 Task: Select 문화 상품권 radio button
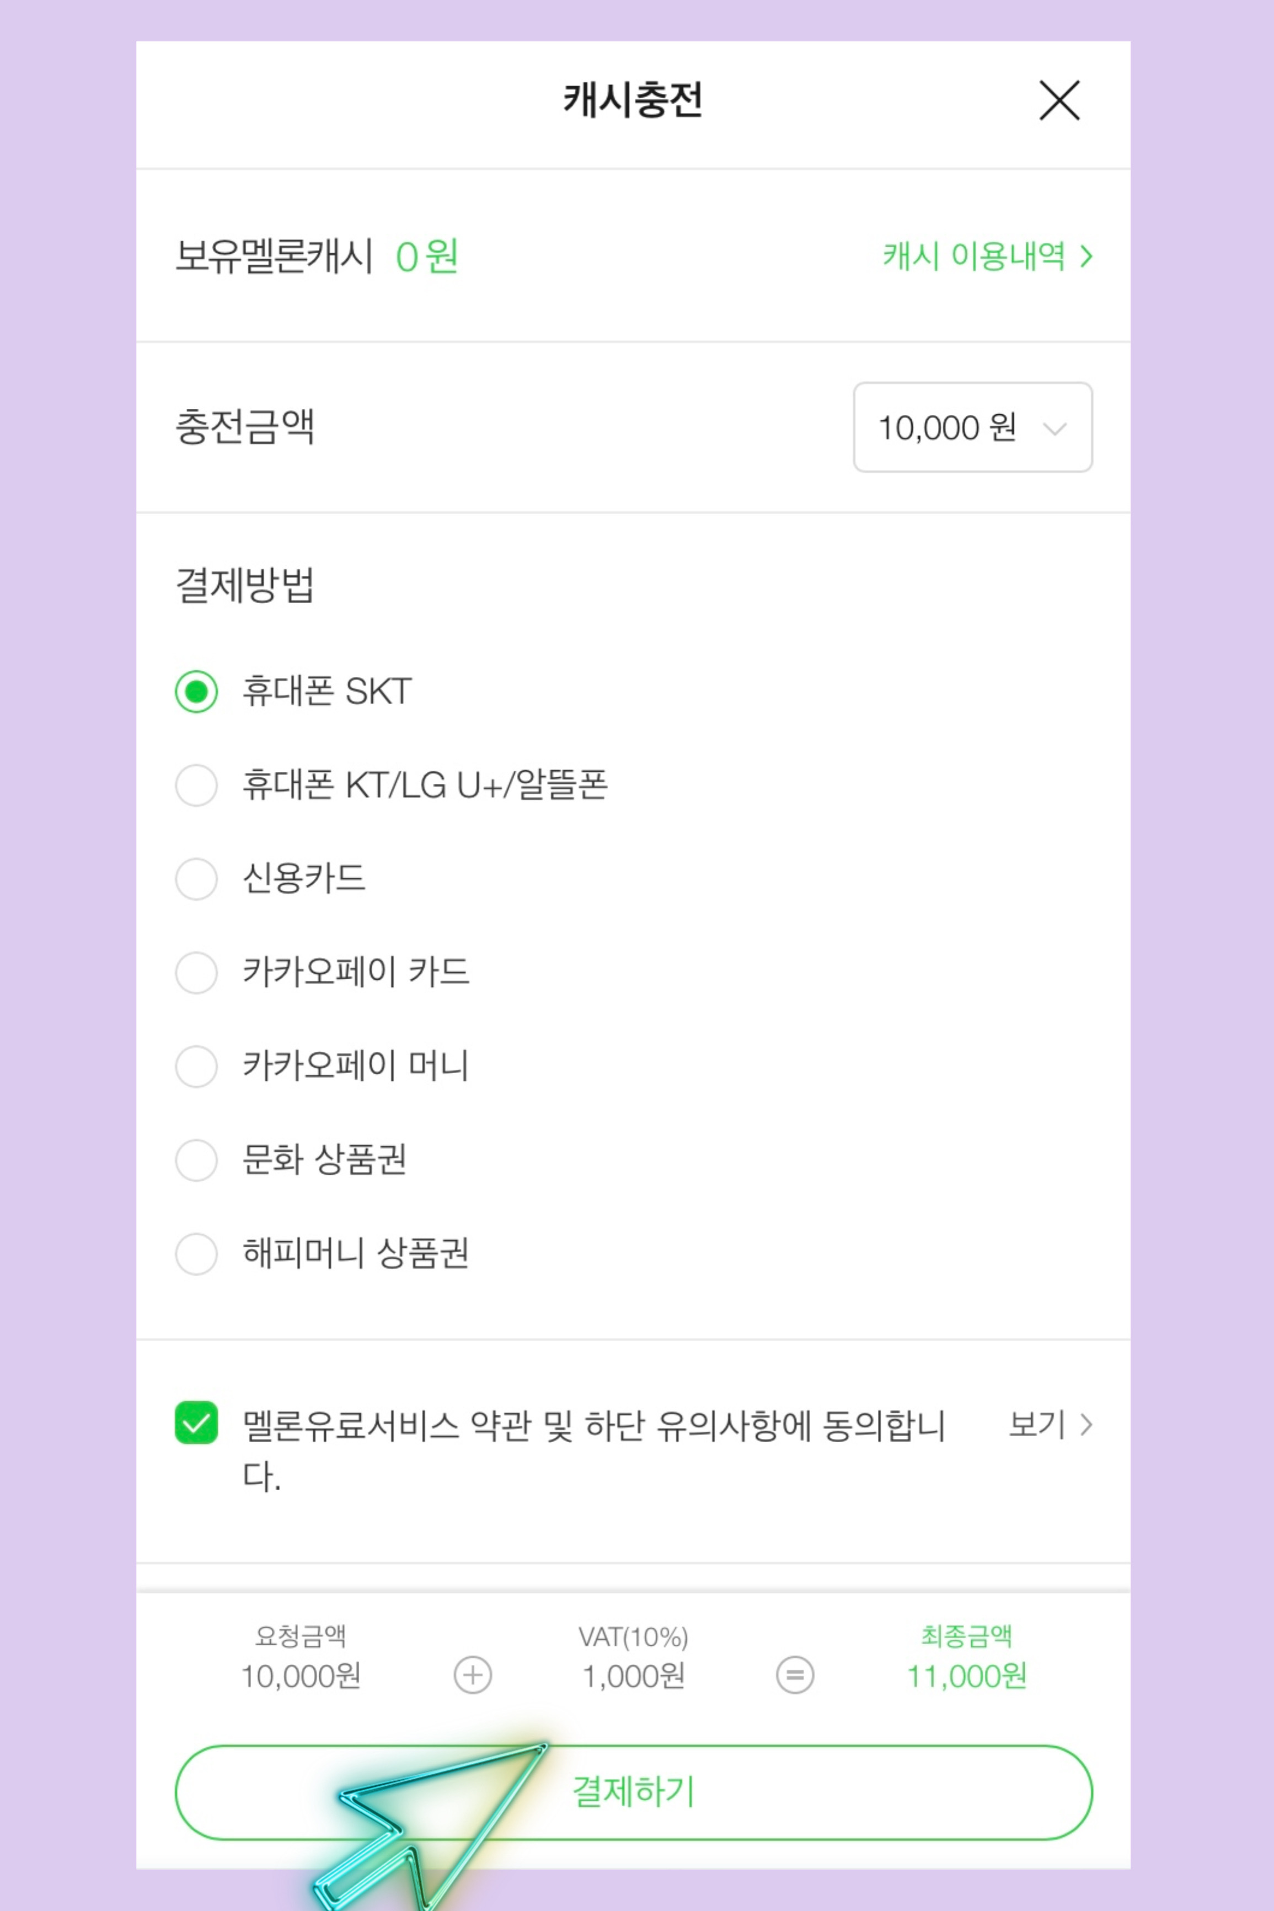click(x=197, y=1160)
